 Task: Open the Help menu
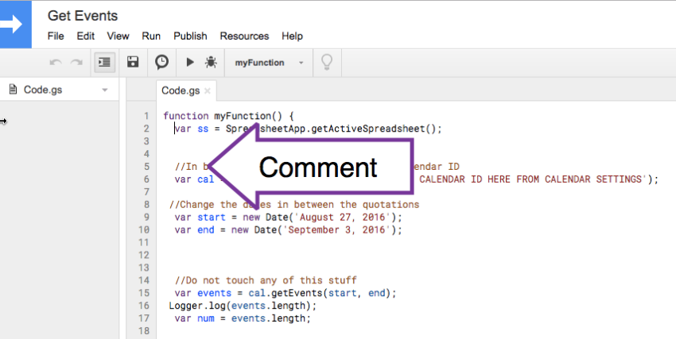[292, 36]
